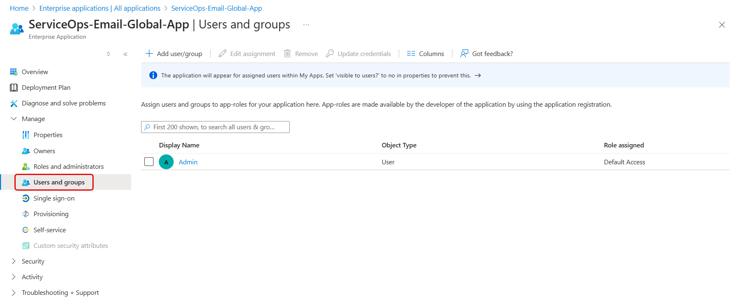Click the plus icon for Add user/group
This screenshot has height=308, width=738.
click(149, 54)
